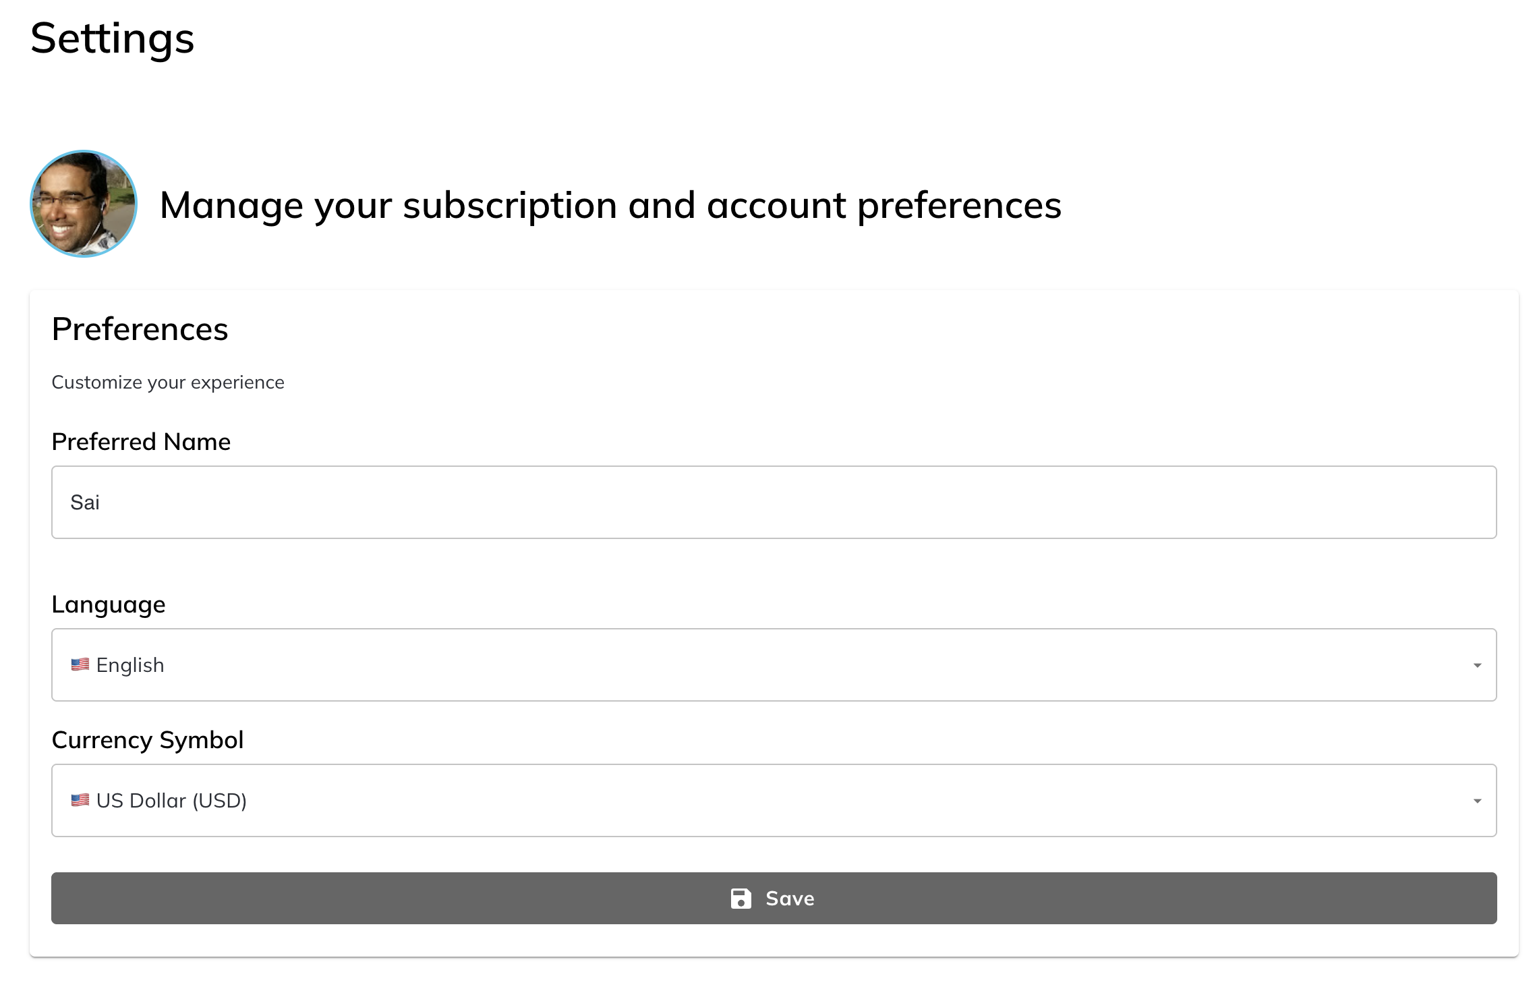Image resolution: width=1535 pixels, height=989 pixels.
Task: Click the flag icon beside US Dollar
Action: (80, 800)
